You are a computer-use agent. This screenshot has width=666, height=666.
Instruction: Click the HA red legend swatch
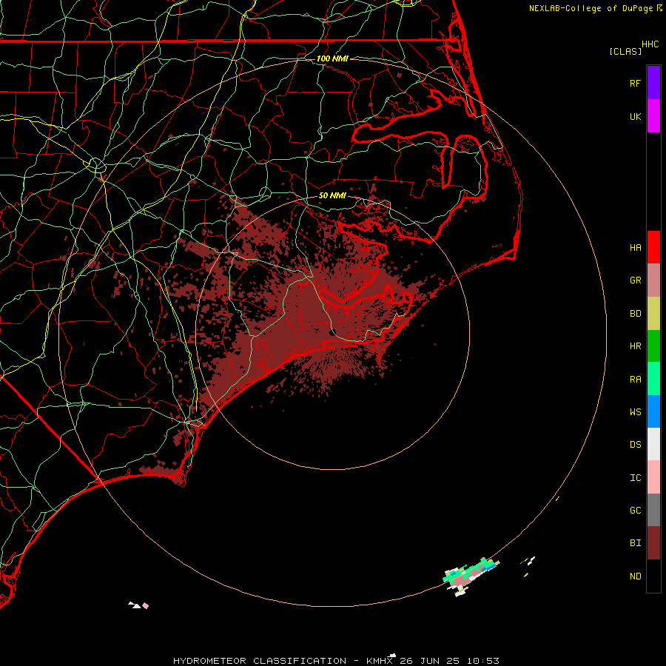tap(653, 247)
